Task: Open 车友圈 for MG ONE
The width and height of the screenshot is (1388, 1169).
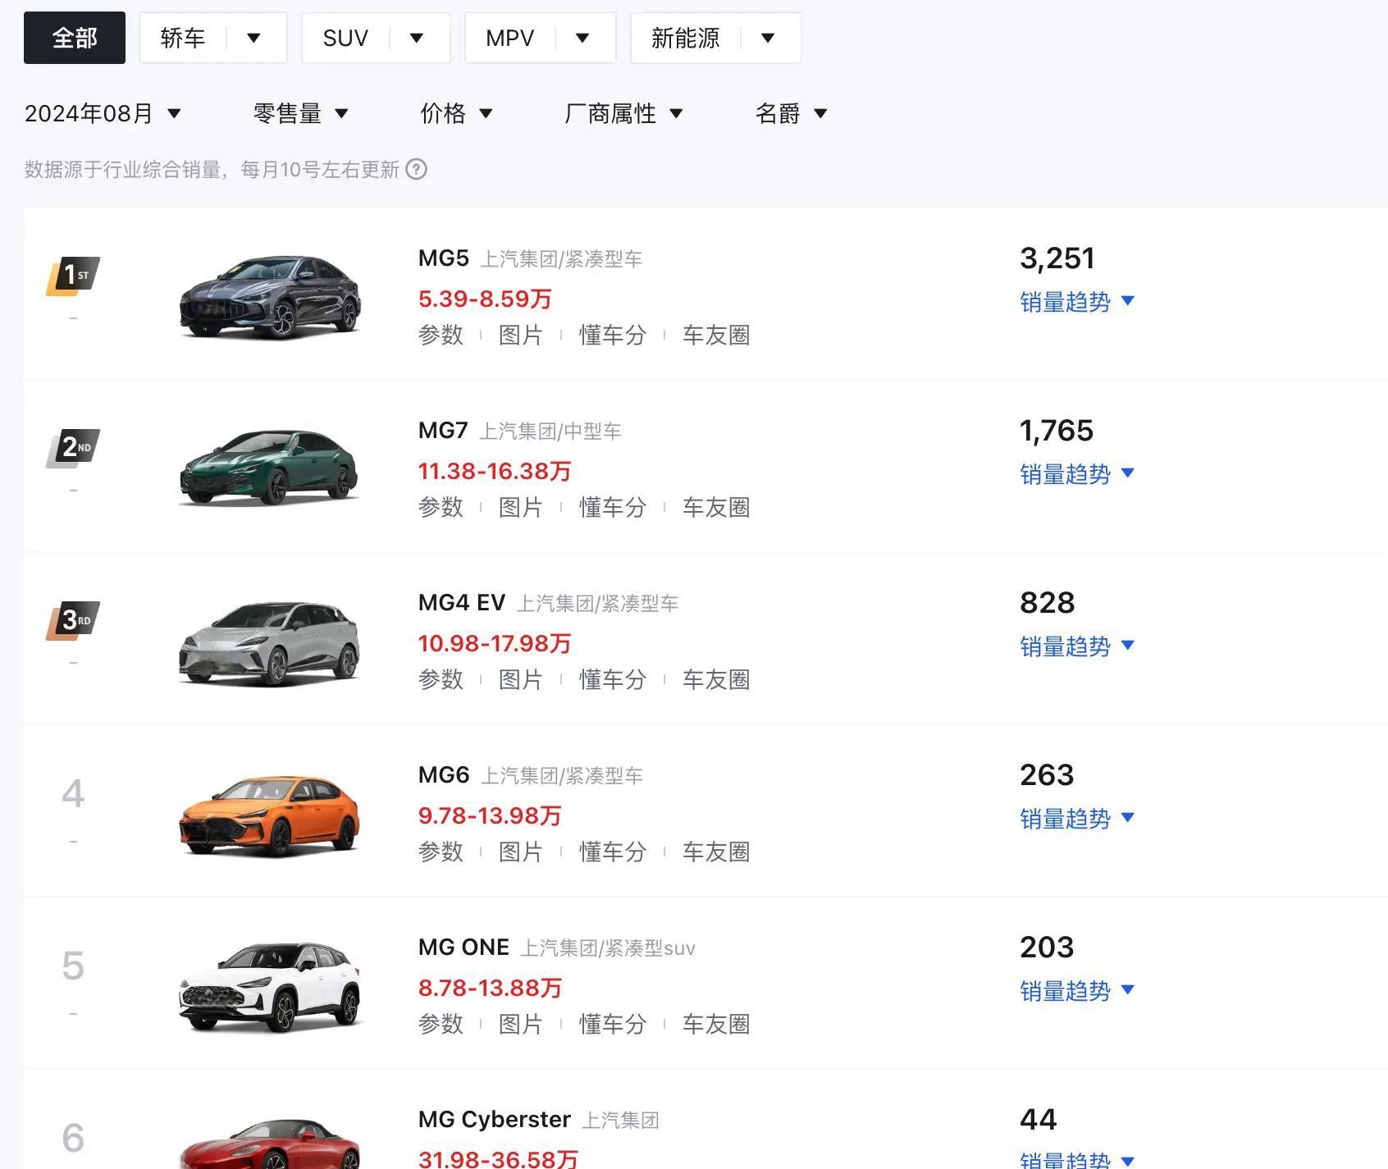Action: click(x=716, y=1024)
